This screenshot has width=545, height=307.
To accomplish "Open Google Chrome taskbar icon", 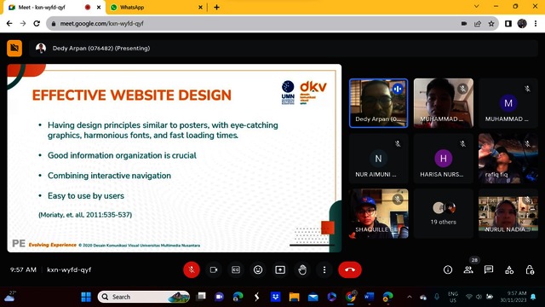I will coord(351,297).
